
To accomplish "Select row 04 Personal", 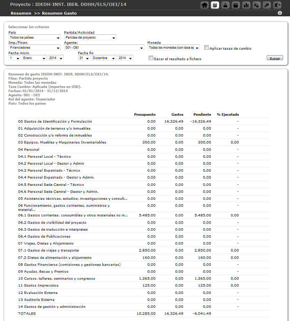I will [143, 149].
